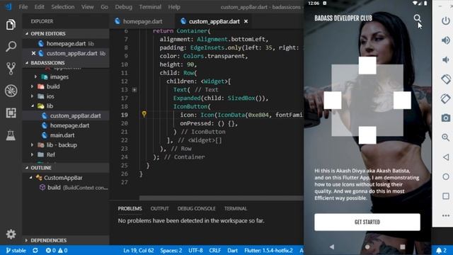The height and width of the screenshot is (255, 453).
Task: Open the Help menu
Action: [174, 7]
